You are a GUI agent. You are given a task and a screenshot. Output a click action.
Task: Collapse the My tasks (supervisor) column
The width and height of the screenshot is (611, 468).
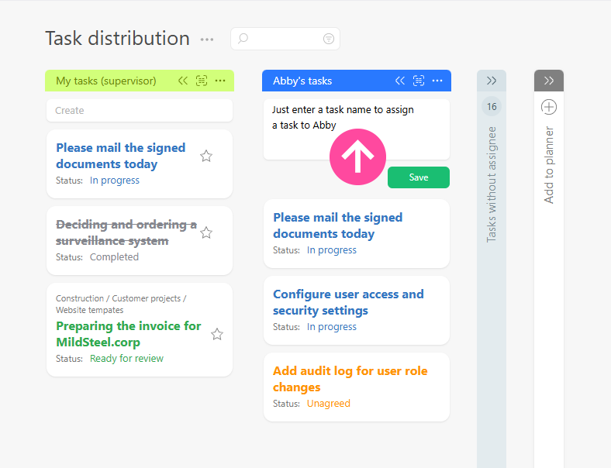click(x=183, y=81)
